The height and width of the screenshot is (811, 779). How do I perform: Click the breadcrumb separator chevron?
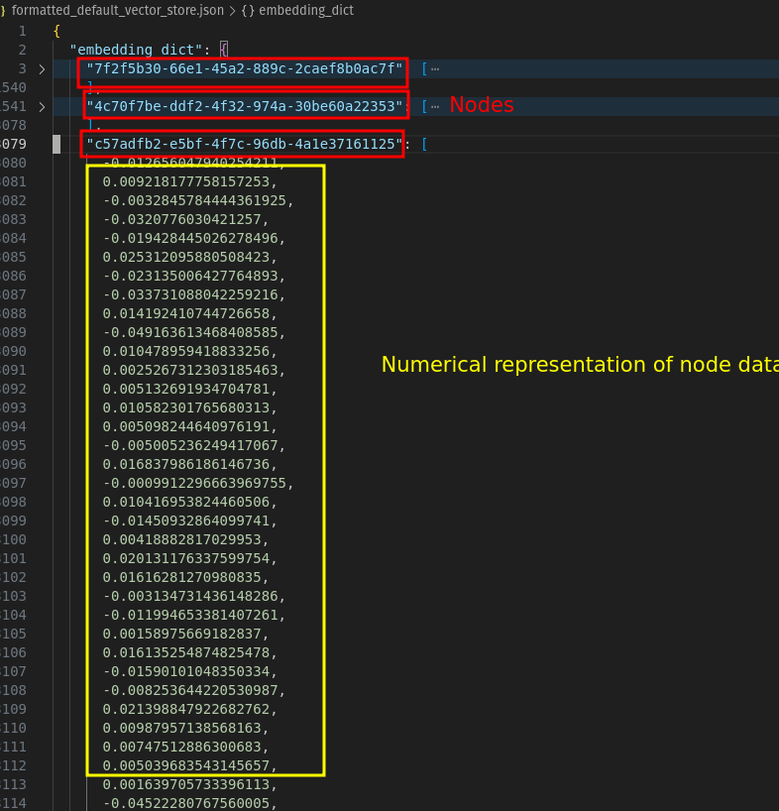tap(232, 10)
